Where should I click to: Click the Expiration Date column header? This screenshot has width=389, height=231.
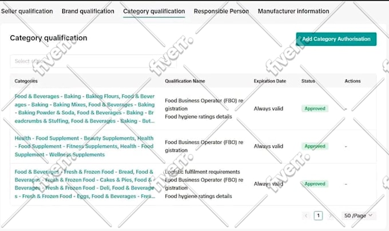[x=270, y=81]
